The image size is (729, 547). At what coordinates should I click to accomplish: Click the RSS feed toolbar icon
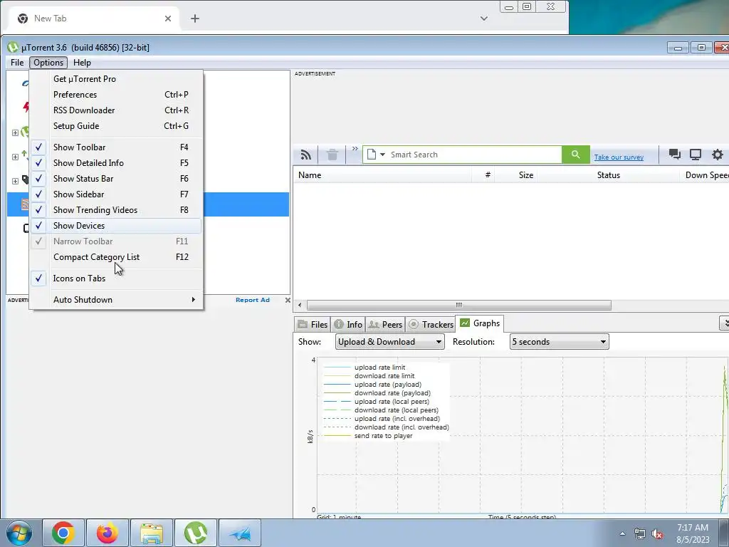(x=306, y=155)
